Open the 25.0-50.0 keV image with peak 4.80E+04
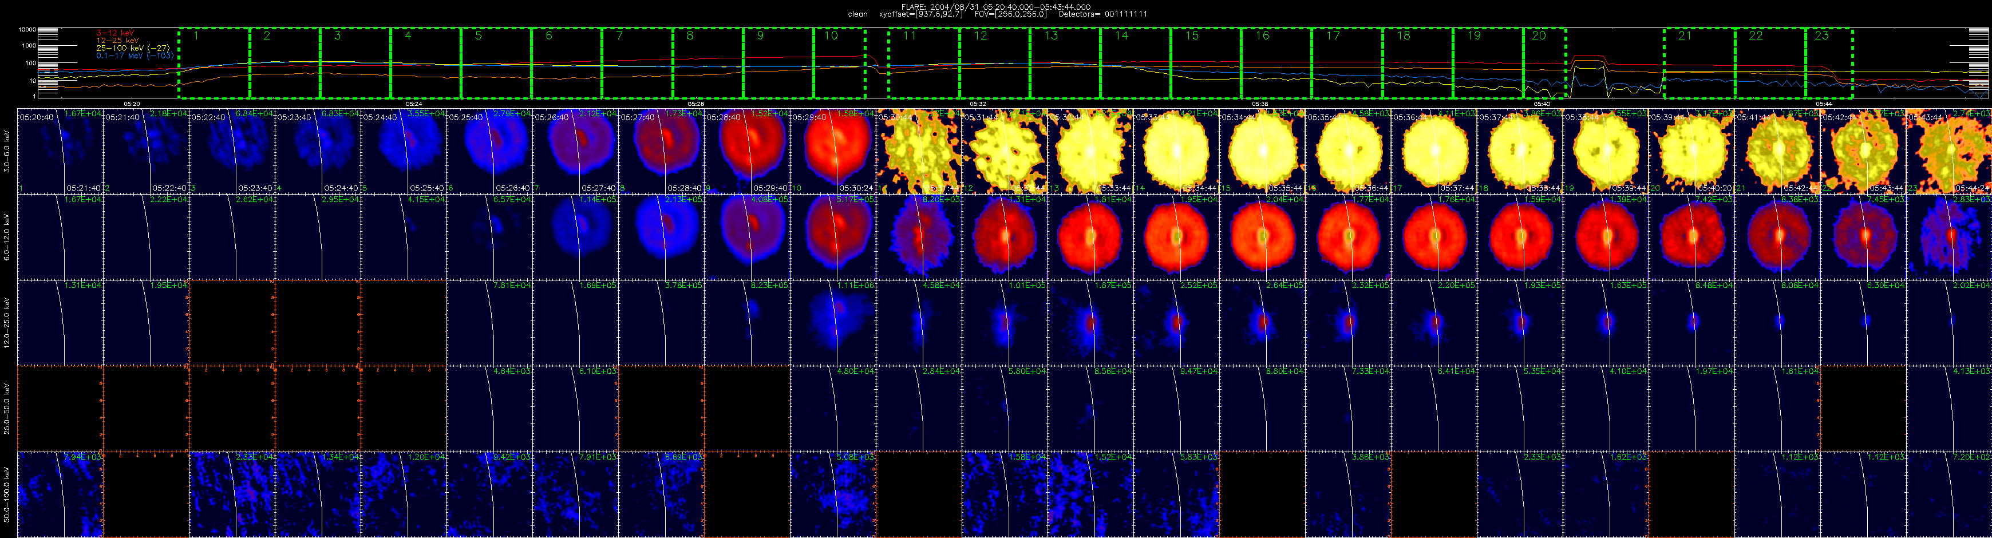The height and width of the screenshot is (538, 1992). coord(833,408)
